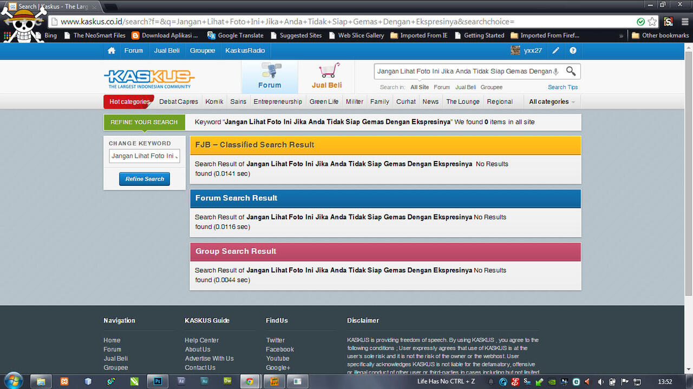Bookmark this page with star icon
693x389 pixels.
[652, 22]
